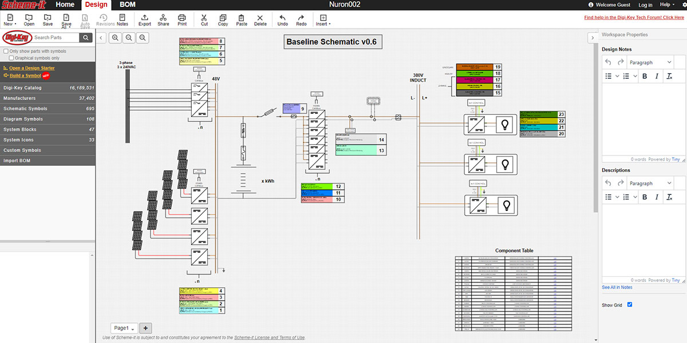The width and height of the screenshot is (687, 343).
Task: Switch to the BOM tab
Action: click(x=127, y=5)
